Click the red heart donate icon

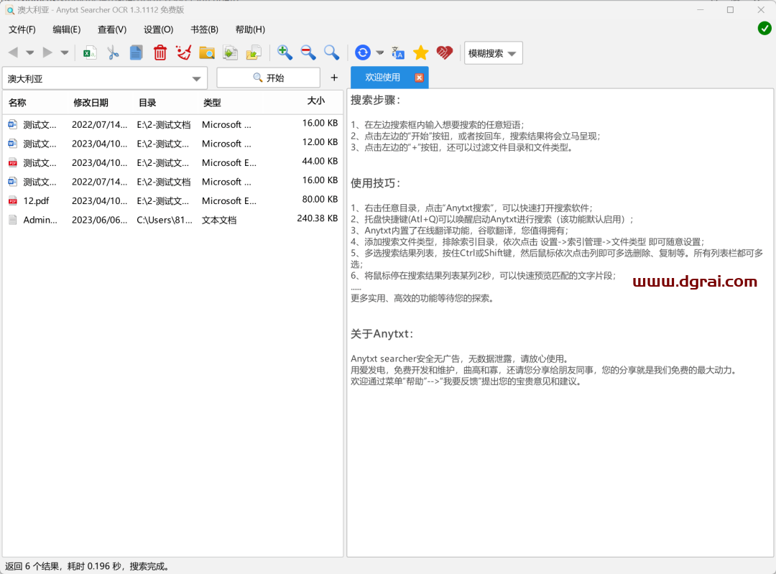click(x=445, y=52)
